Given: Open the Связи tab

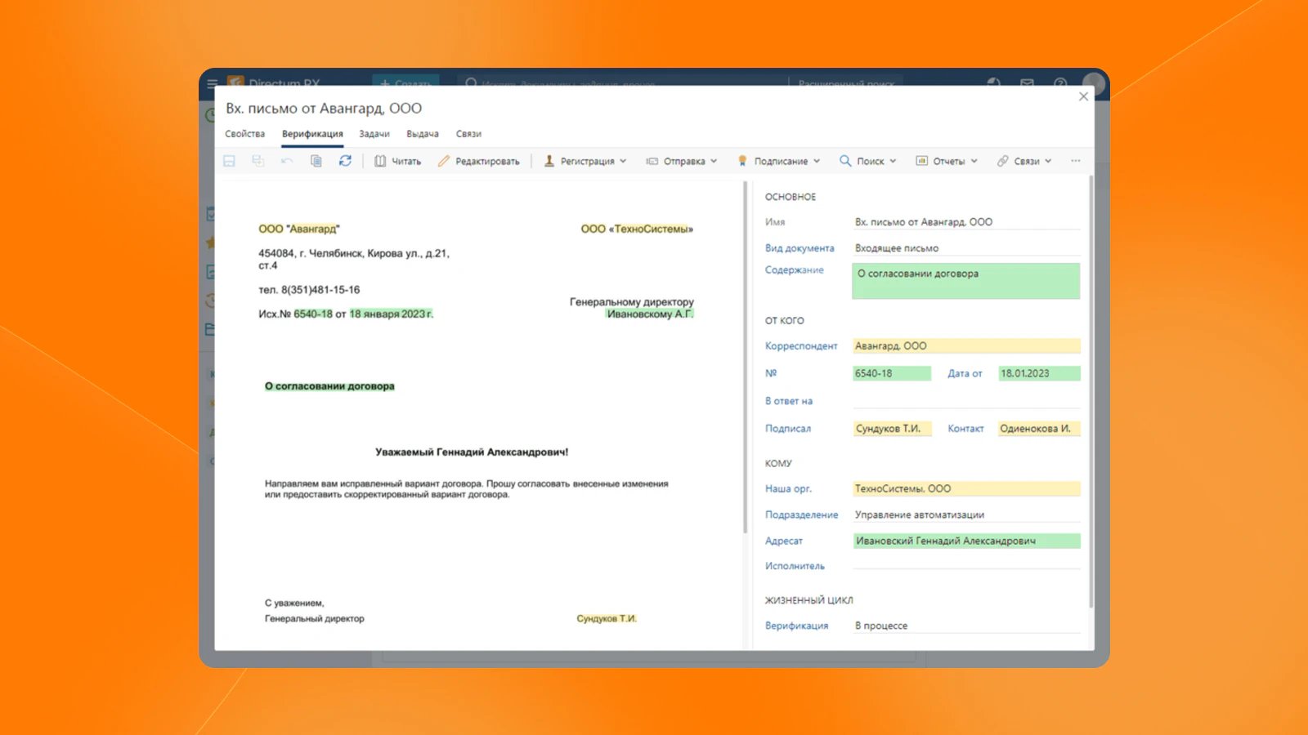Looking at the screenshot, I should [x=468, y=134].
